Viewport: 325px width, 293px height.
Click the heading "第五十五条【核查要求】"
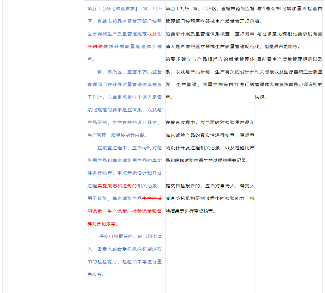click(112, 9)
